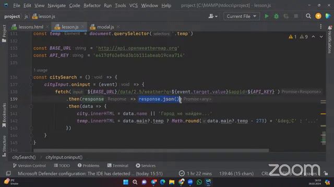Viewport: 334px width, 187px height.
Task: Click the Stop run icon
Action: pos(296,16)
